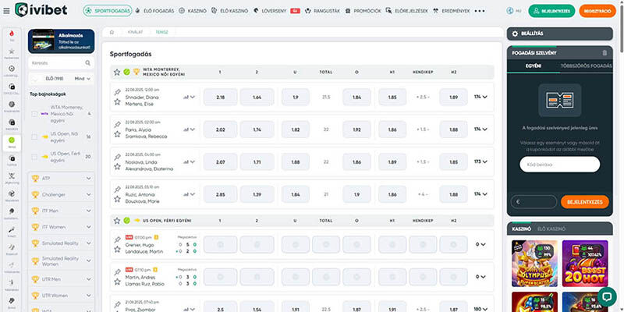624x312 pixels.
Task: Toggle the ÉLŐ (198) live switch
Action: pyautogui.click(x=35, y=79)
